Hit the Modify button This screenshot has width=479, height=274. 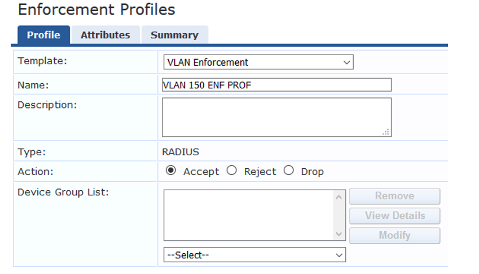[x=394, y=235]
